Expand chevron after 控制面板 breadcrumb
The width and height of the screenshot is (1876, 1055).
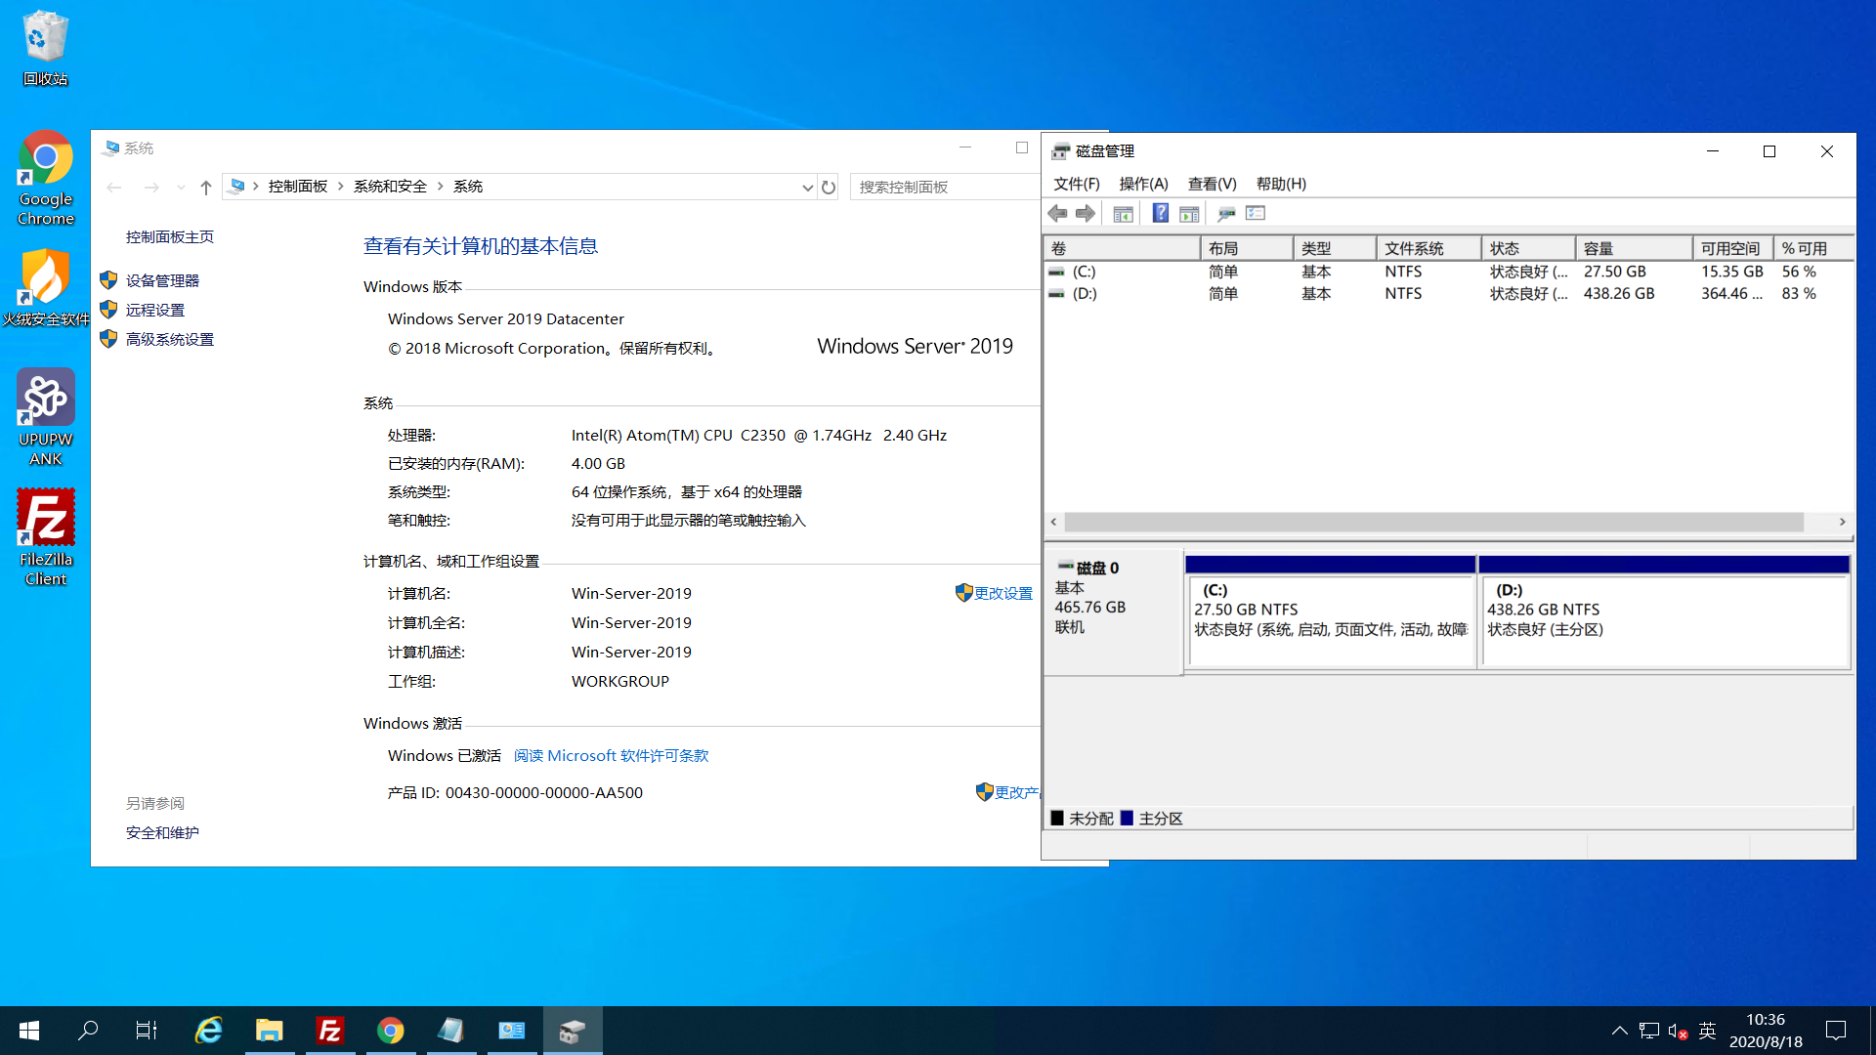coord(340,187)
